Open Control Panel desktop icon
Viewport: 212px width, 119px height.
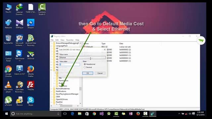(8, 56)
